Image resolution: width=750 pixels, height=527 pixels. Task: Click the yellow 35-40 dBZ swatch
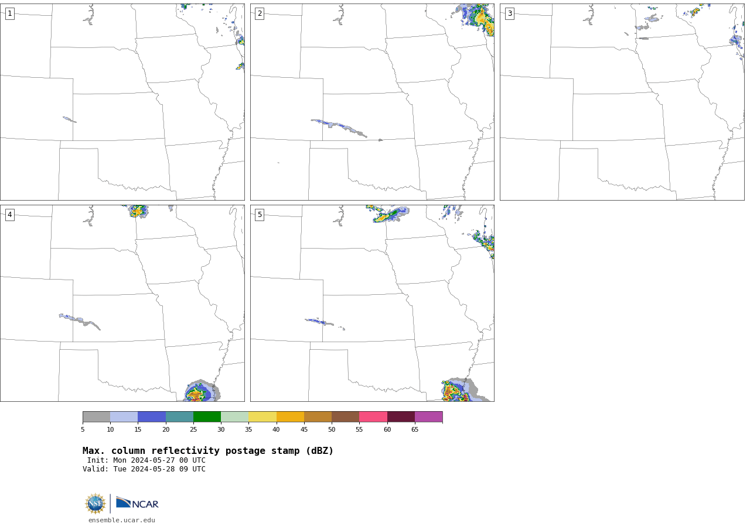[x=262, y=417]
